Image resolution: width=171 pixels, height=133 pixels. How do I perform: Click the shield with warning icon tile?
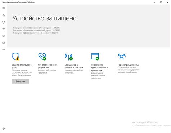click(16, 57)
